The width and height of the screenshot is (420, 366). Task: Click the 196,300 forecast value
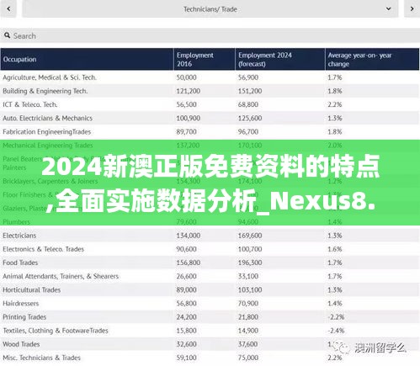250,263
